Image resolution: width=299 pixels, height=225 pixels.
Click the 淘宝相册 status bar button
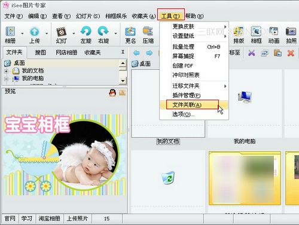(x=50, y=218)
